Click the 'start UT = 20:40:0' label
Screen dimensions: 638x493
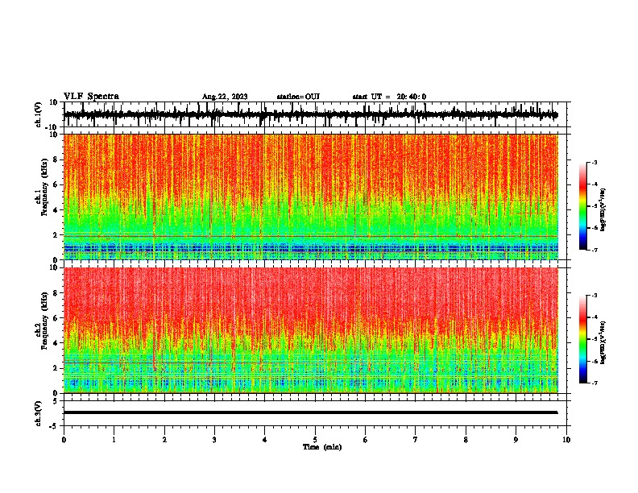click(x=389, y=97)
